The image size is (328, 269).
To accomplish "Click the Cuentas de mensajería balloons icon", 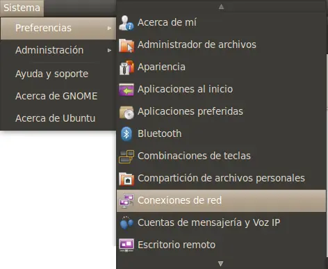I will tap(126, 223).
